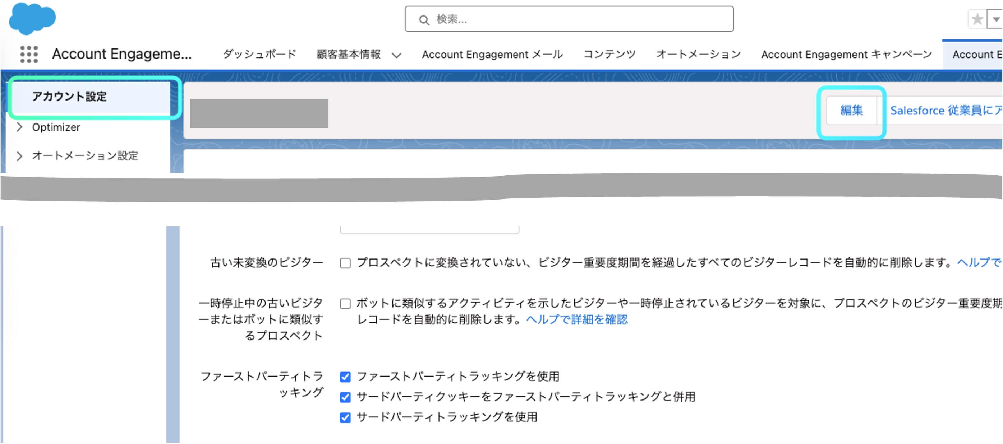The image size is (1003, 444).
Task: Click the 編集 button
Action: click(852, 111)
